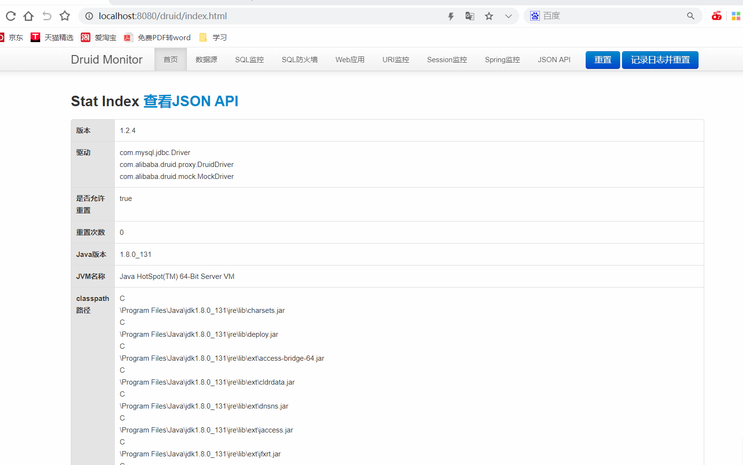Open the 学习 bookmarks folder

coord(203,37)
